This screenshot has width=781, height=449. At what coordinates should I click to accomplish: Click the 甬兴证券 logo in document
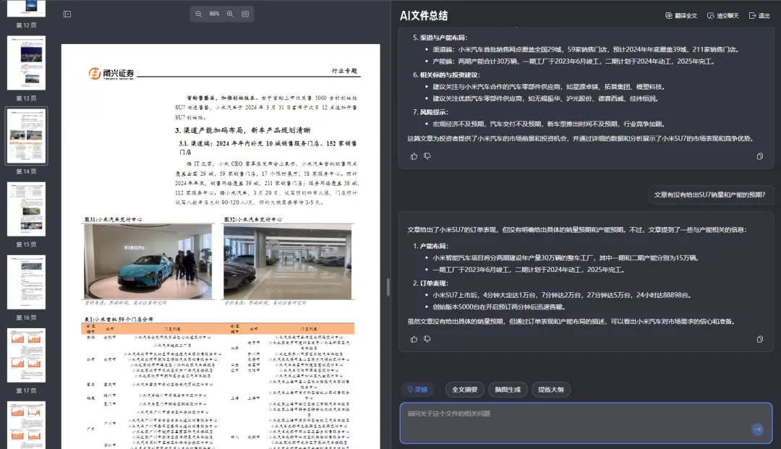(111, 74)
